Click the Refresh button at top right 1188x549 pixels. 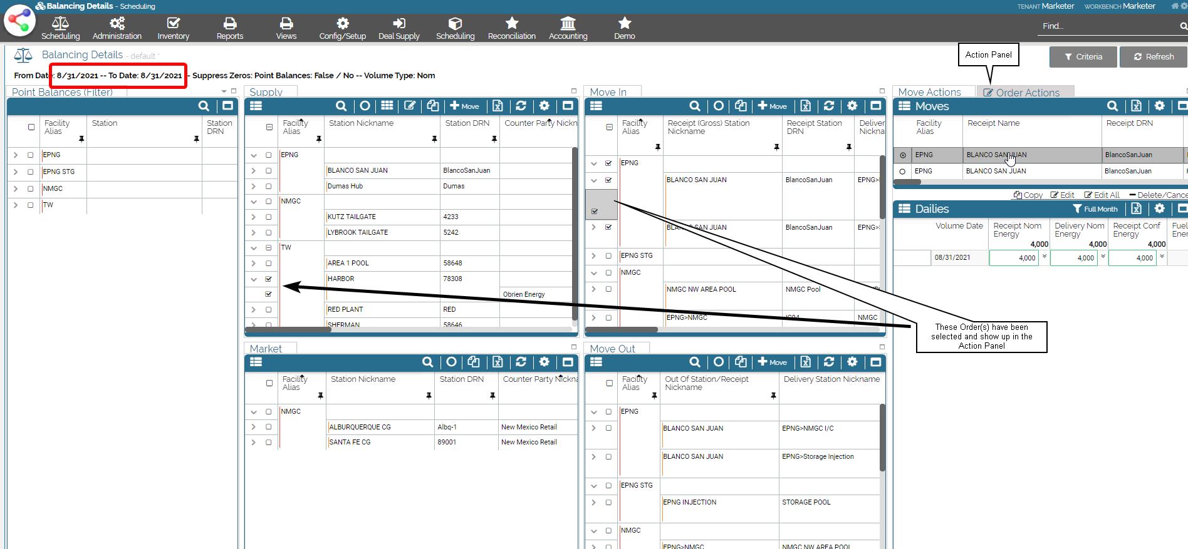(x=1154, y=56)
